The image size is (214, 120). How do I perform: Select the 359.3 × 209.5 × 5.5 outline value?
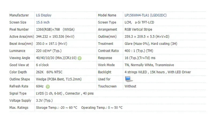pyautogui.click(x=147, y=37)
